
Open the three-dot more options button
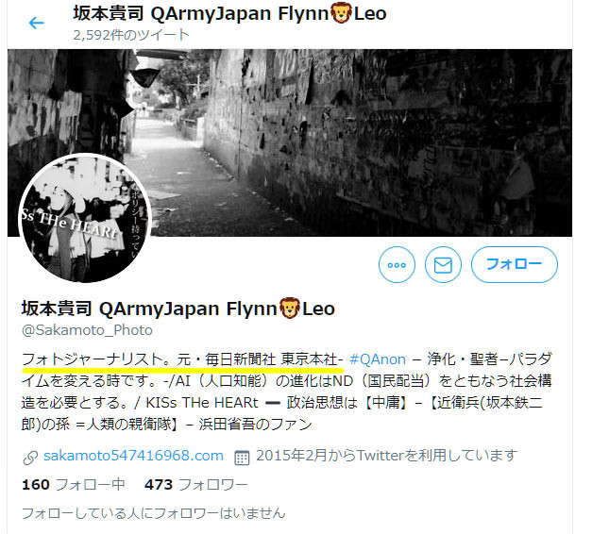click(397, 264)
